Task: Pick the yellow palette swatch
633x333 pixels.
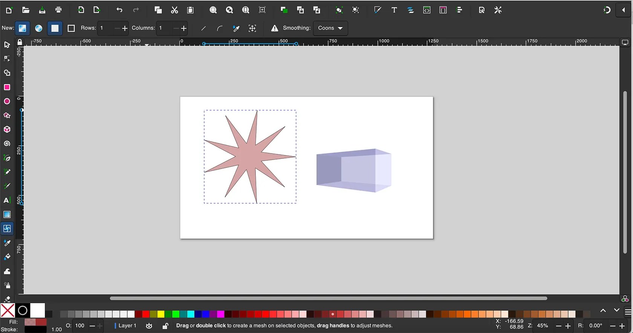Action: [161, 314]
